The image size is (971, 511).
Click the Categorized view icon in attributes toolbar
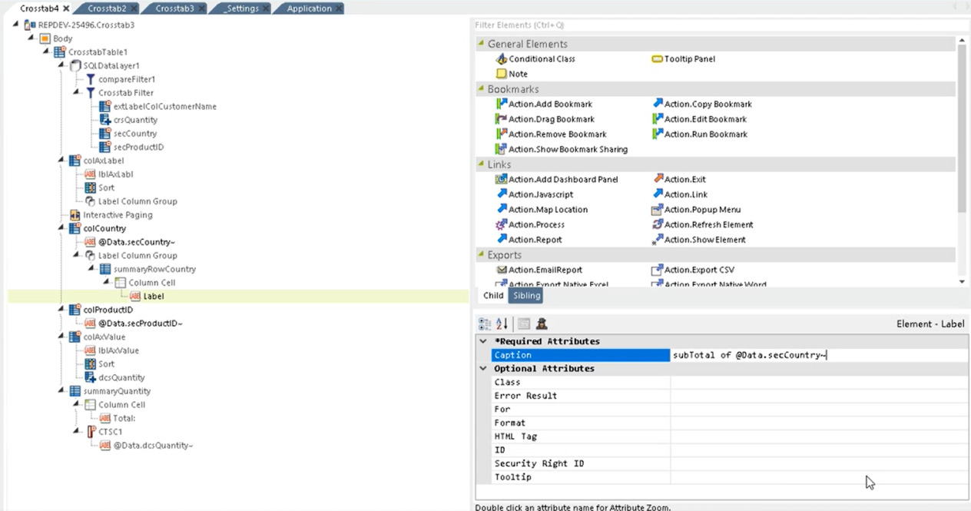tap(485, 324)
